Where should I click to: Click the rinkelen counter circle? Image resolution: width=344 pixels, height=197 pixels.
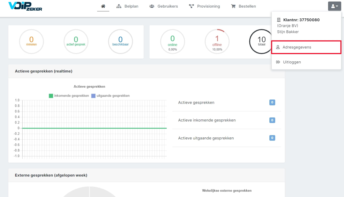31,42
